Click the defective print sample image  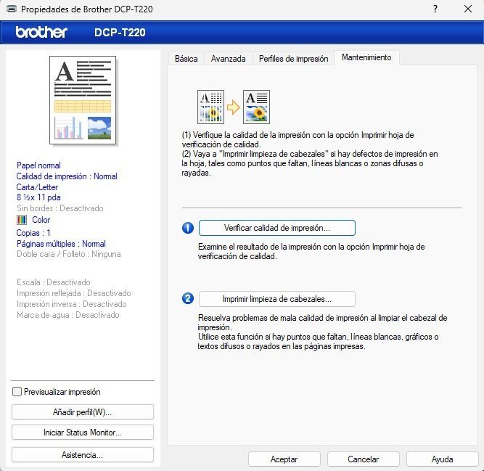211,107
